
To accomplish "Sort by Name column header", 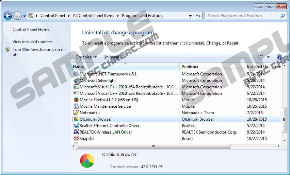I will (x=125, y=67).
